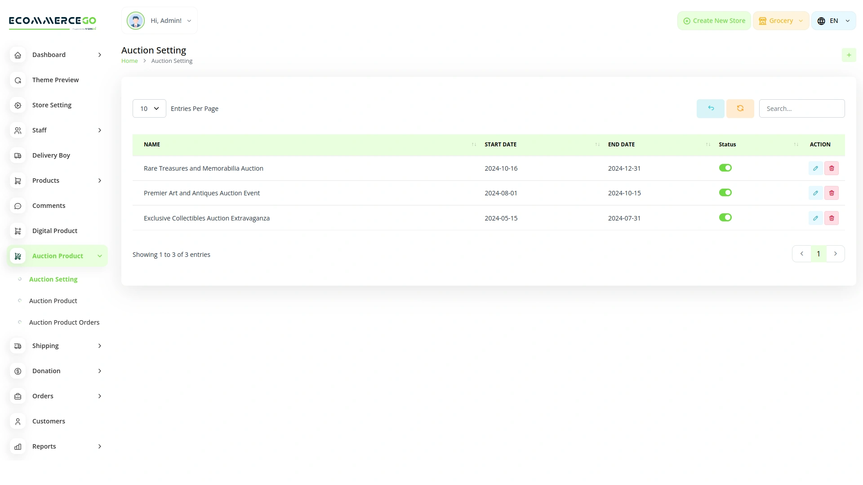Image resolution: width=863 pixels, height=485 pixels.
Task: Click inside the Search field
Action: 802,108
